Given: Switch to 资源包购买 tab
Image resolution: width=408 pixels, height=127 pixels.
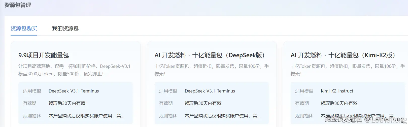Looking at the screenshot, I should (x=24, y=28).
